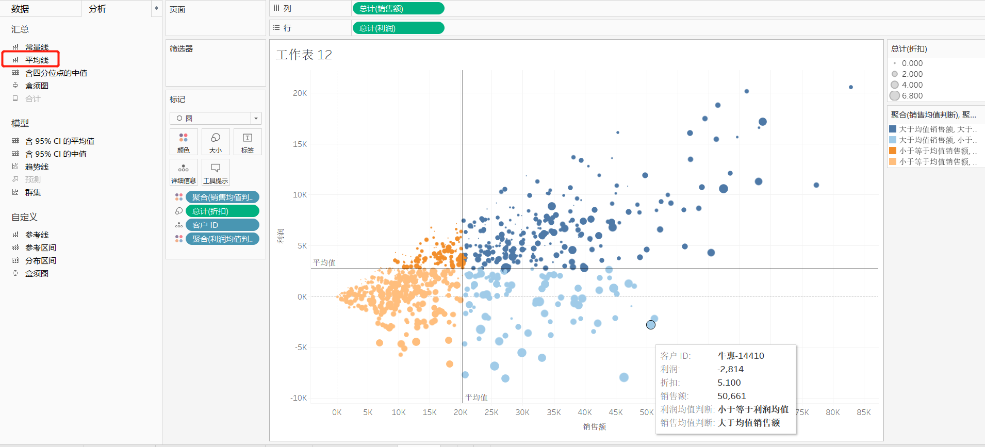Click the 常量线 constant line icon
Image resolution: width=985 pixels, height=447 pixels.
(x=15, y=47)
